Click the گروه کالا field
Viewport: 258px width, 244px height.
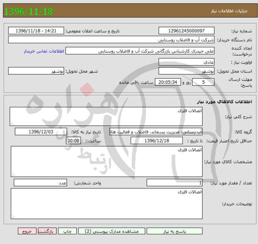click(x=156, y=132)
